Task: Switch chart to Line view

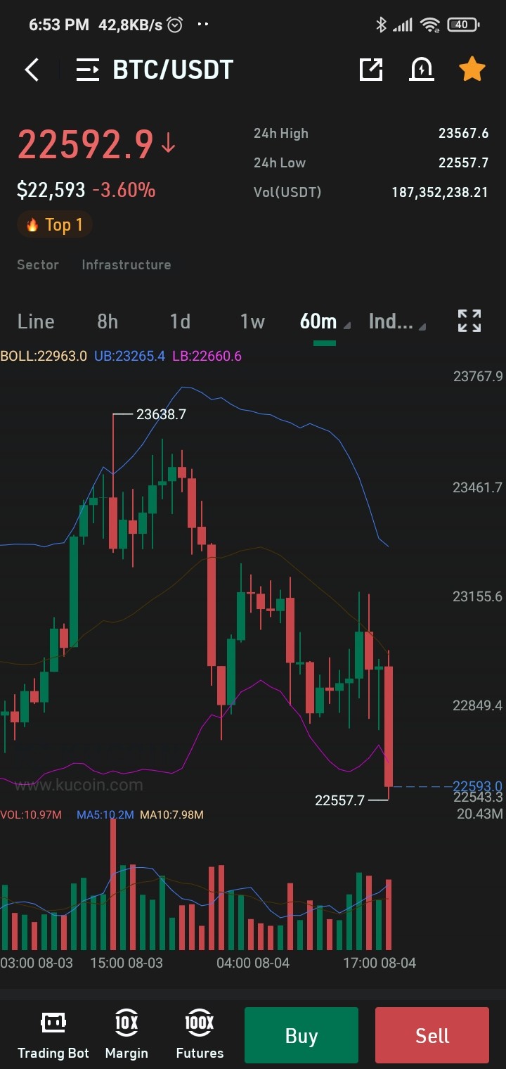Action: coord(36,321)
